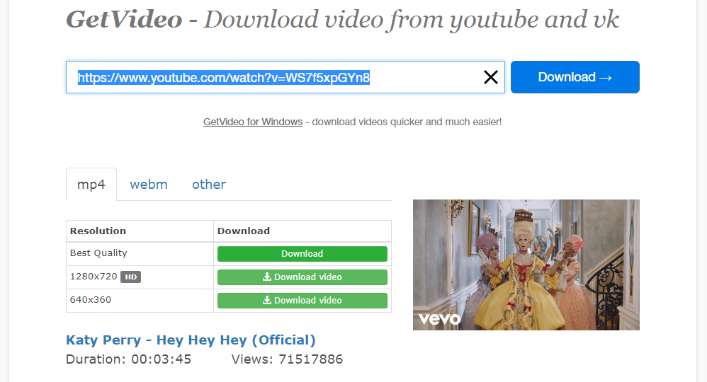Screen dimensions: 707x382
Task: Clear the URL with the X icon
Action: [x=490, y=77]
